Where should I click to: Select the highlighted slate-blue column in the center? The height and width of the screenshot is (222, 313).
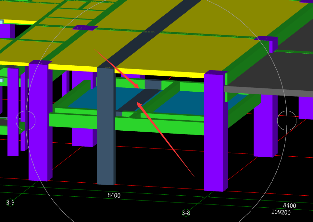(x=106, y=126)
